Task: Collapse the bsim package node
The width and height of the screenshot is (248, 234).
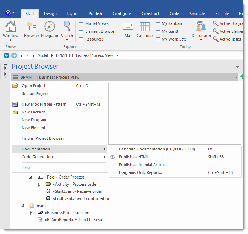Action: tap(23, 206)
